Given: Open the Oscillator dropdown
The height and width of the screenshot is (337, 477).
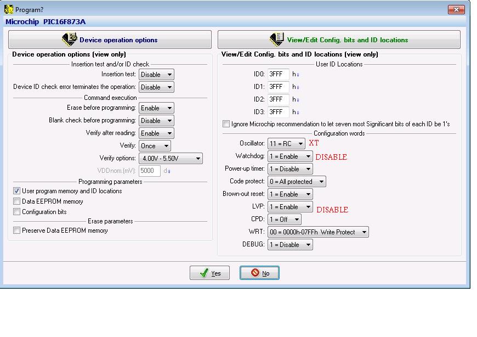Looking at the screenshot, I should (286, 143).
